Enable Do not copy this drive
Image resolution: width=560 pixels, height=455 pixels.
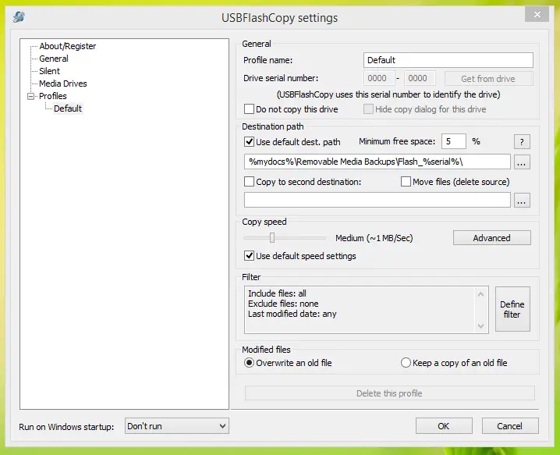[249, 109]
